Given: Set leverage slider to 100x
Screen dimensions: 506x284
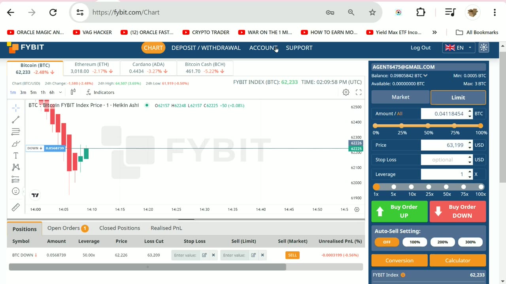Looking at the screenshot, I should 481,187.
